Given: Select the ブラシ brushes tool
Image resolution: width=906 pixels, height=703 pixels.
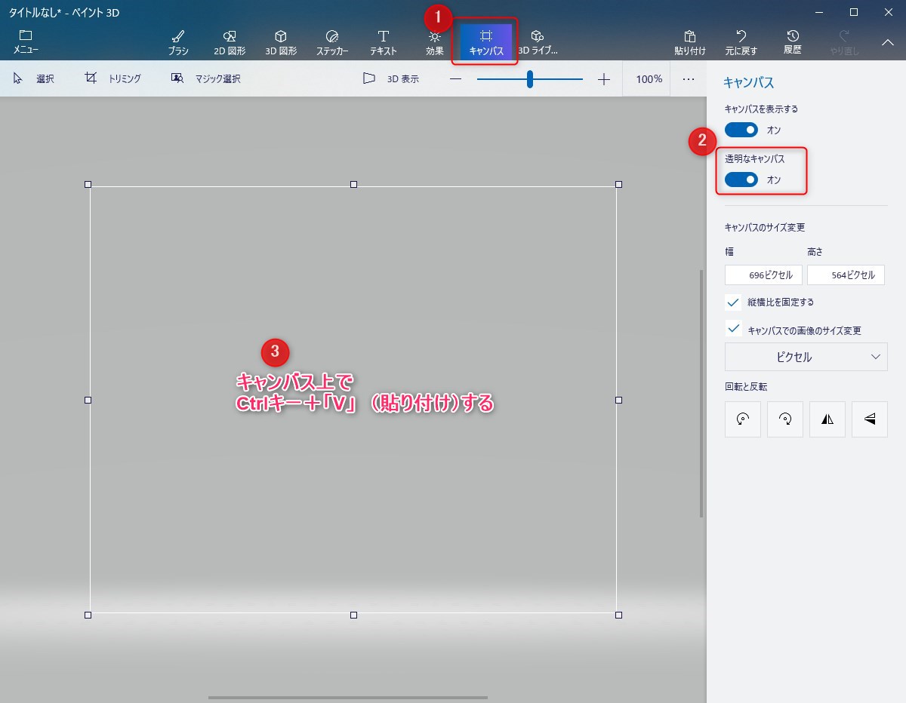Looking at the screenshot, I should pyautogui.click(x=178, y=43).
